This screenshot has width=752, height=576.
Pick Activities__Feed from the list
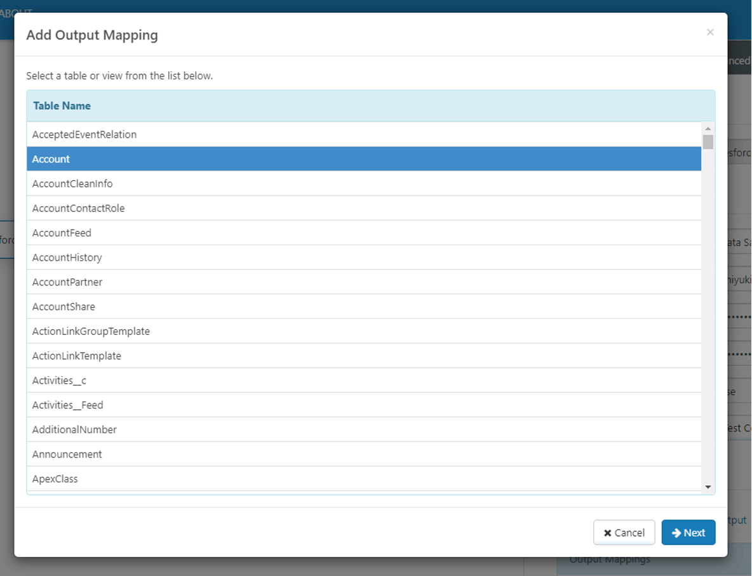click(x=67, y=405)
